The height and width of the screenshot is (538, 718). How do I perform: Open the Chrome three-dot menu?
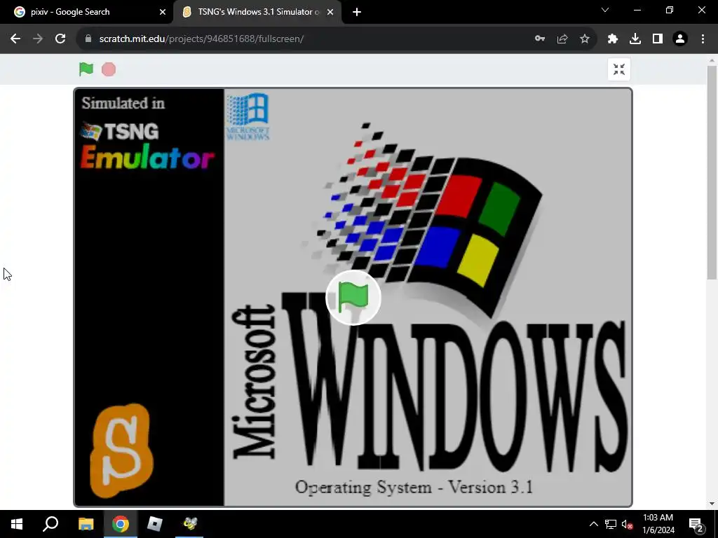[x=703, y=39]
